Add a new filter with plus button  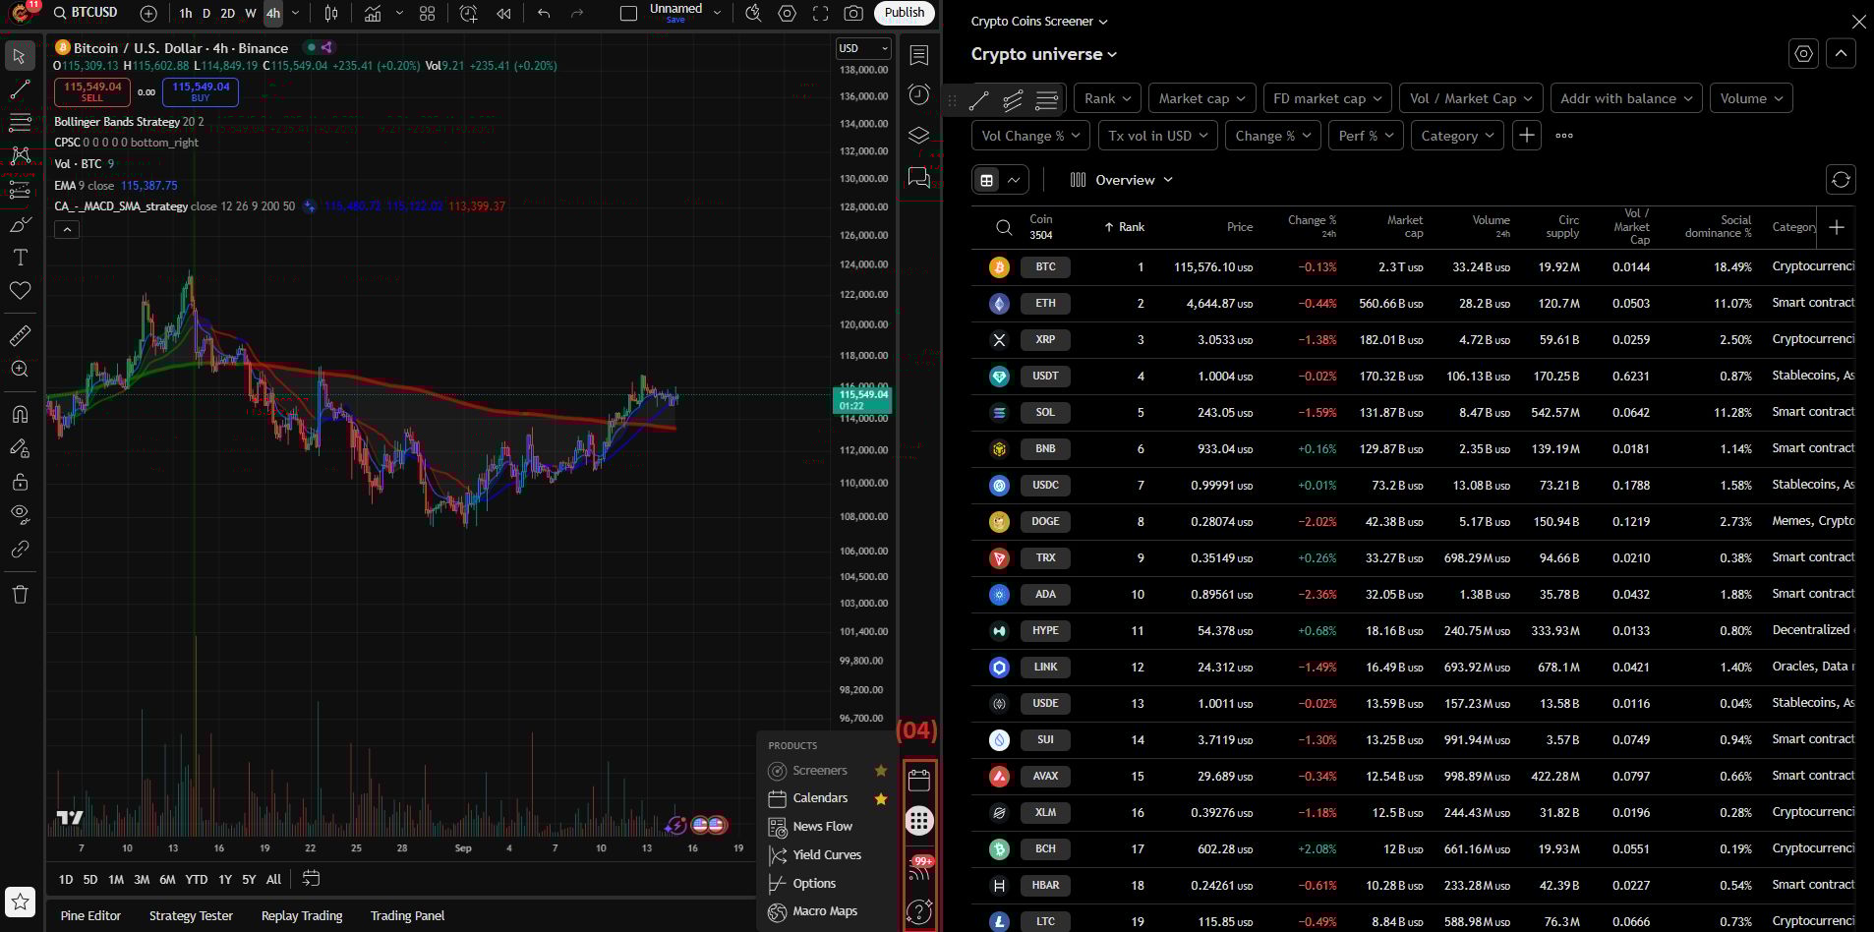tap(1526, 136)
